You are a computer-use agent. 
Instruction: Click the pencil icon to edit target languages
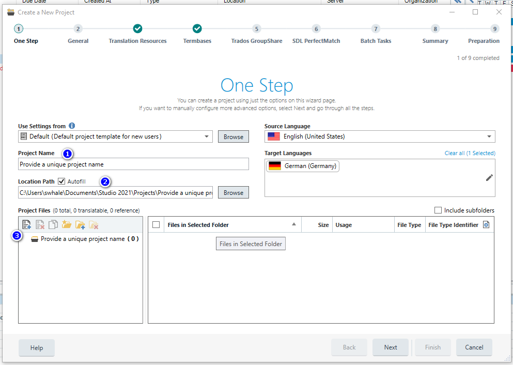489,178
